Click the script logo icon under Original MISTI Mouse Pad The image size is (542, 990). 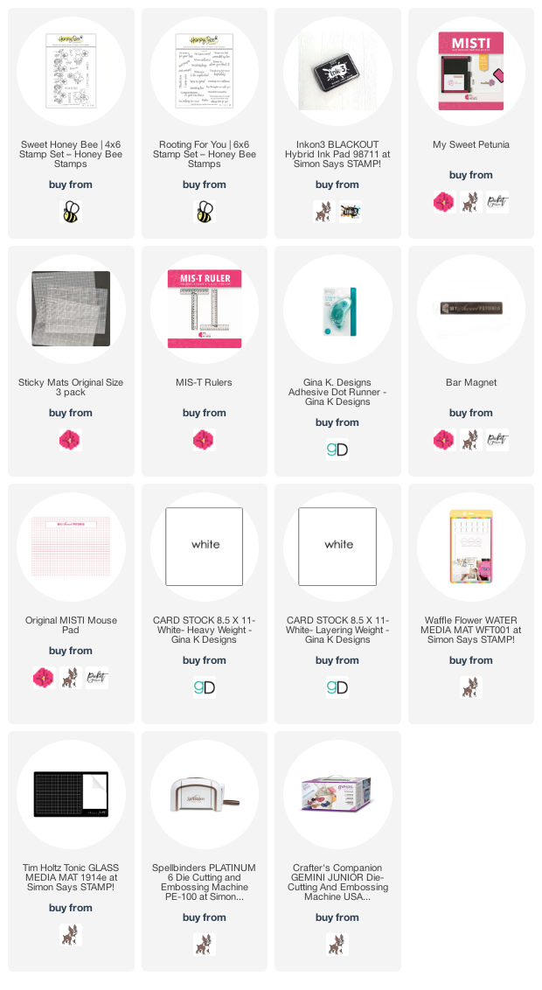[x=97, y=678]
